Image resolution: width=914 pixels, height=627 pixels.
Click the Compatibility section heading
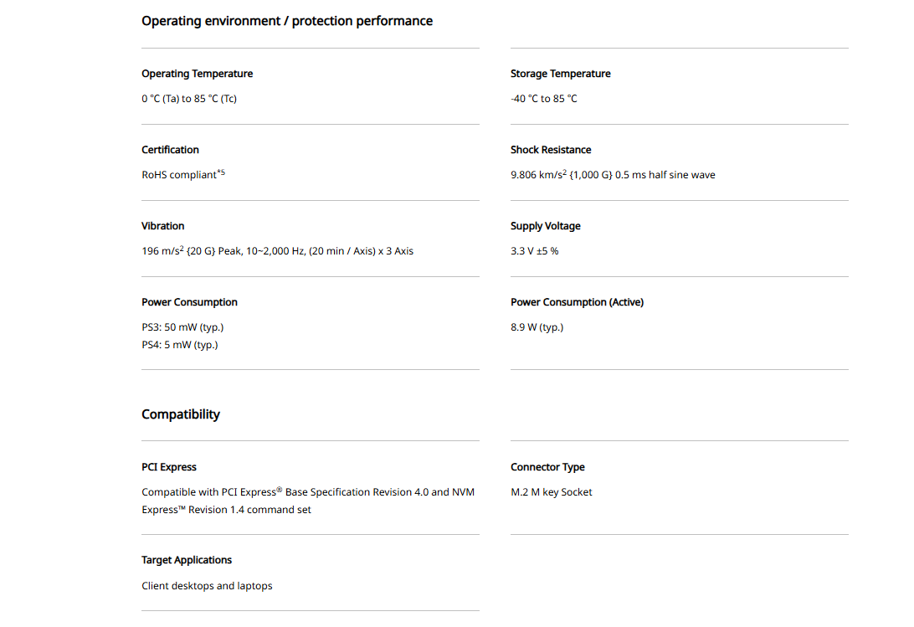pyautogui.click(x=181, y=414)
